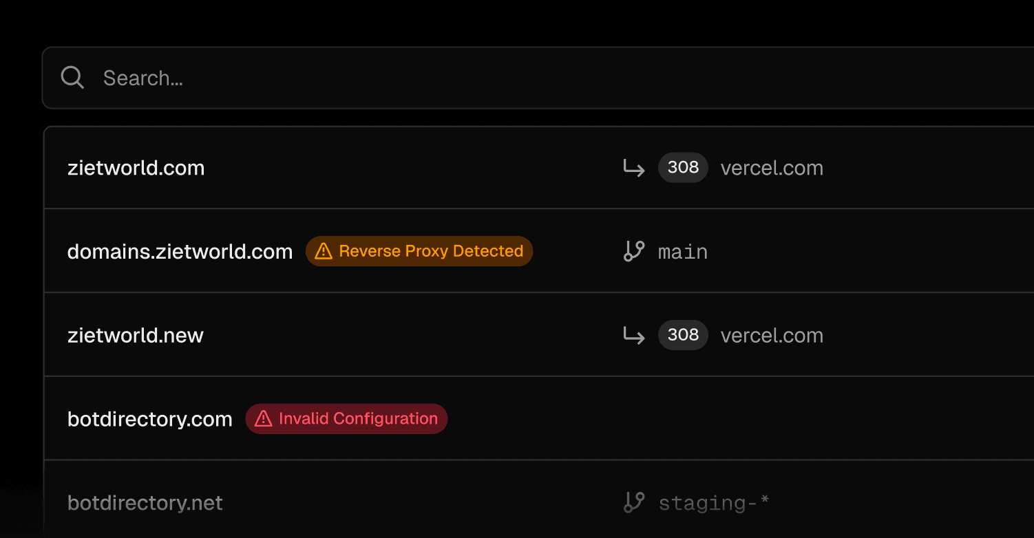Viewport: 1034px width, 538px height.
Task: Click the Reverse Proxy Detected badge text
Action: (431, 251)
